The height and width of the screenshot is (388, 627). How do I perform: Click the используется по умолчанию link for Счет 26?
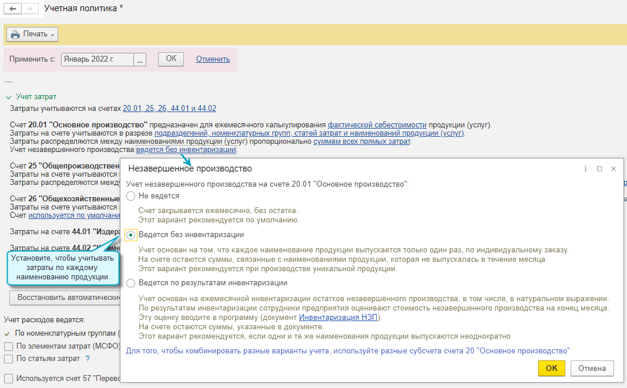[x=75, y=215]
